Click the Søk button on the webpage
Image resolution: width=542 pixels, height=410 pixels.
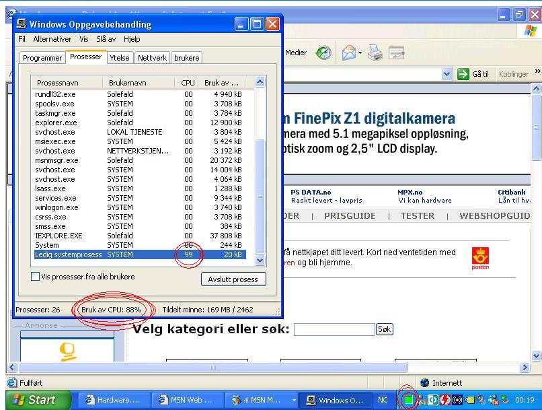click(x=385, y=329)
